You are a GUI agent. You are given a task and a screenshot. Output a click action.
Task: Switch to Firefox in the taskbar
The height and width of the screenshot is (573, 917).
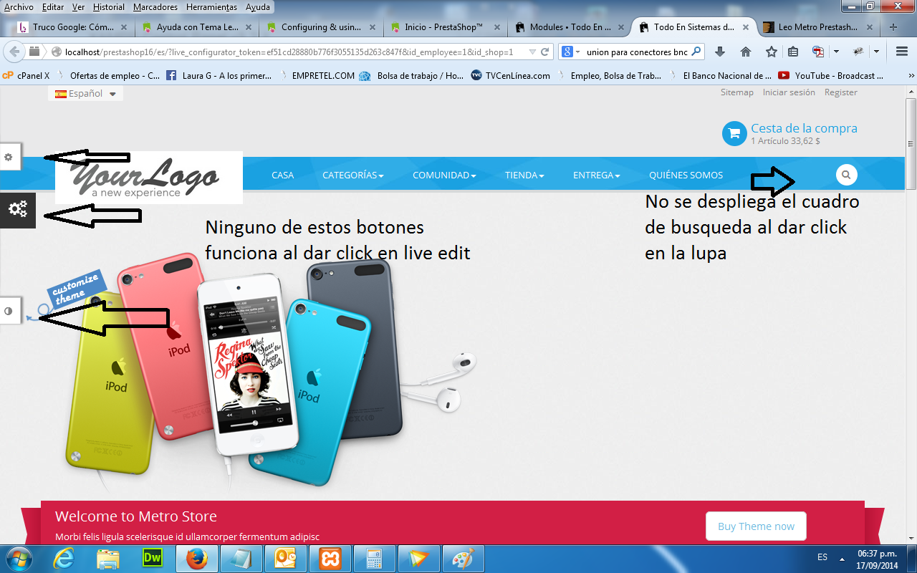point(196,558)
